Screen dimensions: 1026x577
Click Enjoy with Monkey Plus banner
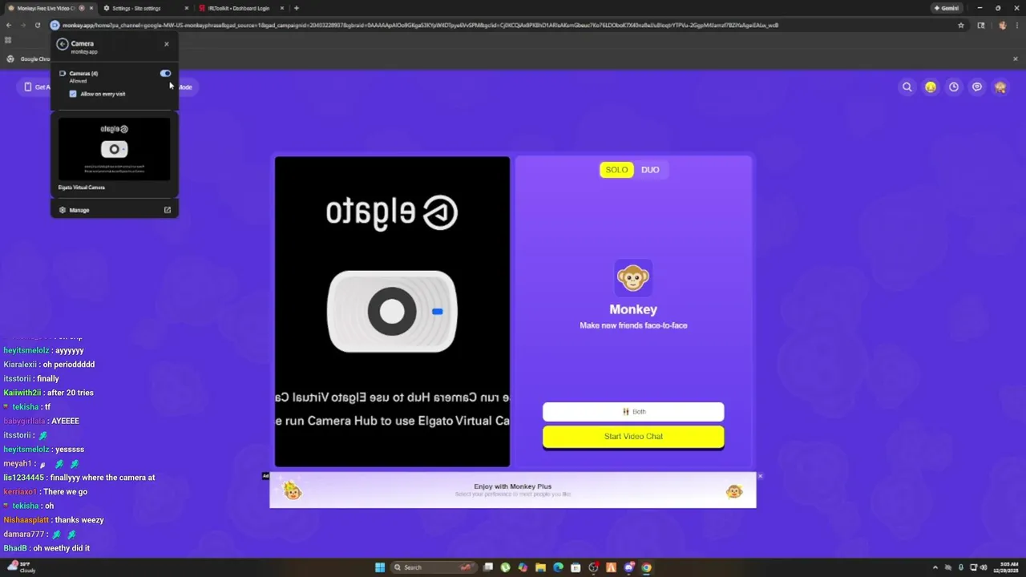coord(513,490)
